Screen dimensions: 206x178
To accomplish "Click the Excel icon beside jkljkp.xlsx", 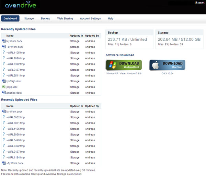I will [4, 87].
